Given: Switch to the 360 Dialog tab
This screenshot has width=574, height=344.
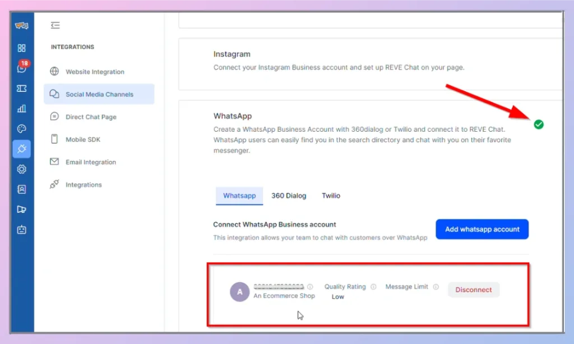Looking at the screenshot, I should pos(289,196).
